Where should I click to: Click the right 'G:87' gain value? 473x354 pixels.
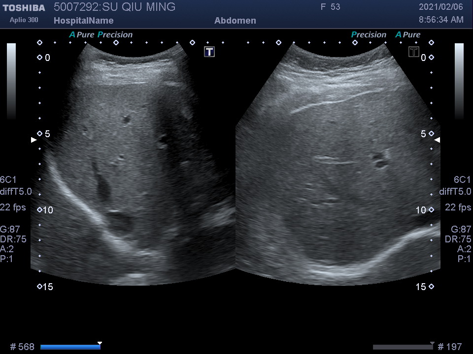coord(461,230)
